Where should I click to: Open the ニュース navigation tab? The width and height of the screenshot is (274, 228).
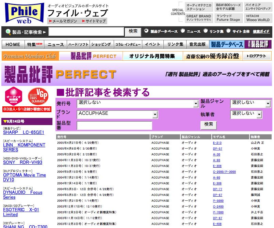coord(55,44)
